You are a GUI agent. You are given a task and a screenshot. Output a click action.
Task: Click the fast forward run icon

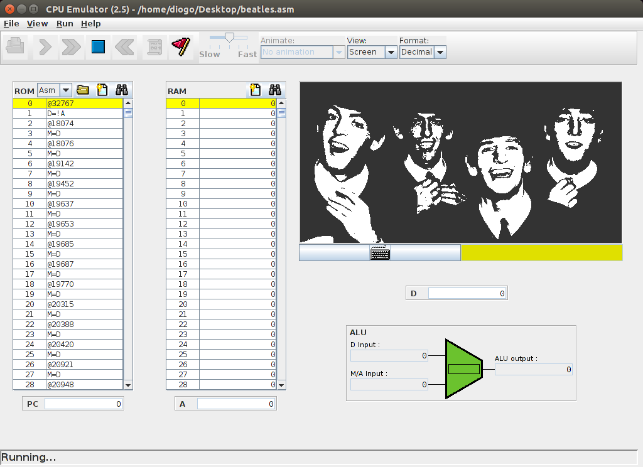point(71,46)
